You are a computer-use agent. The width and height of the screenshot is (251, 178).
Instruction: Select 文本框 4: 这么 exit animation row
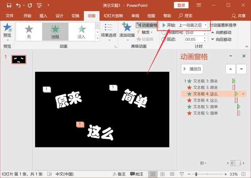pyautogui.click(x=214, y=100)
